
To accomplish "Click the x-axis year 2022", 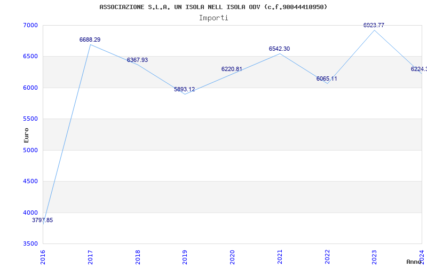I will click(327, 257).
